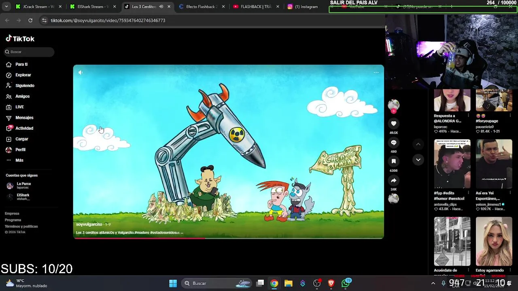Open File Explorer from the taskbar
This screenshot has height=291, width=518.
pyautogui.click(x=288, y=283)
